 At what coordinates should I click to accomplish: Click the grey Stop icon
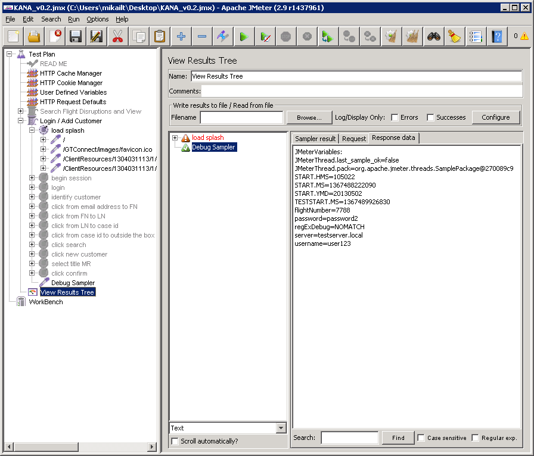coord(285,36)
